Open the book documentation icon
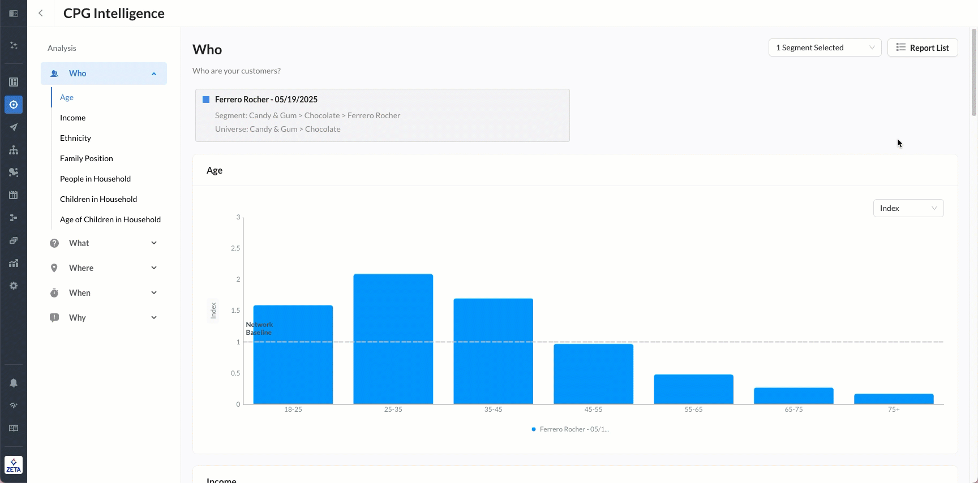The width and height of the screenshot is (978, 483). pos(14,428)
